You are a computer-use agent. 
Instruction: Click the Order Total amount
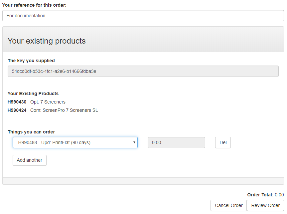(x=279, y=195)
